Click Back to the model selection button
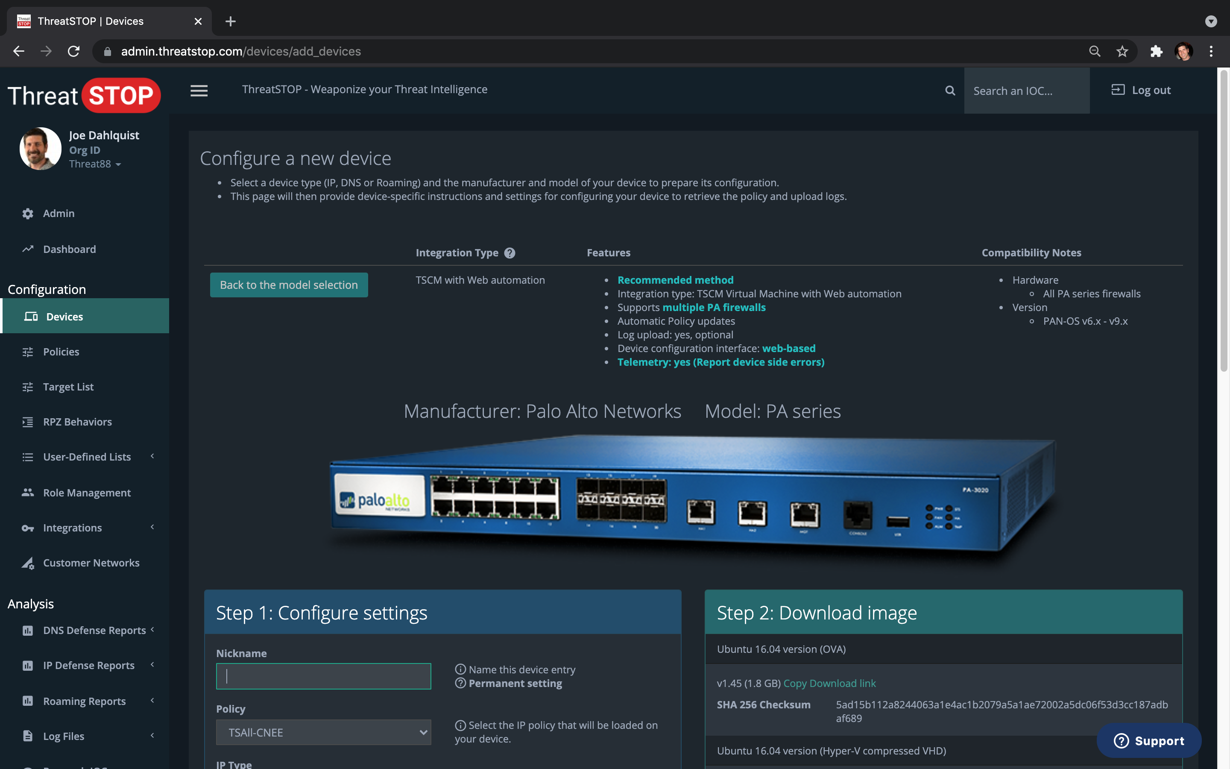The height and width of the screenshot is (769, 1230). (289, 285)
